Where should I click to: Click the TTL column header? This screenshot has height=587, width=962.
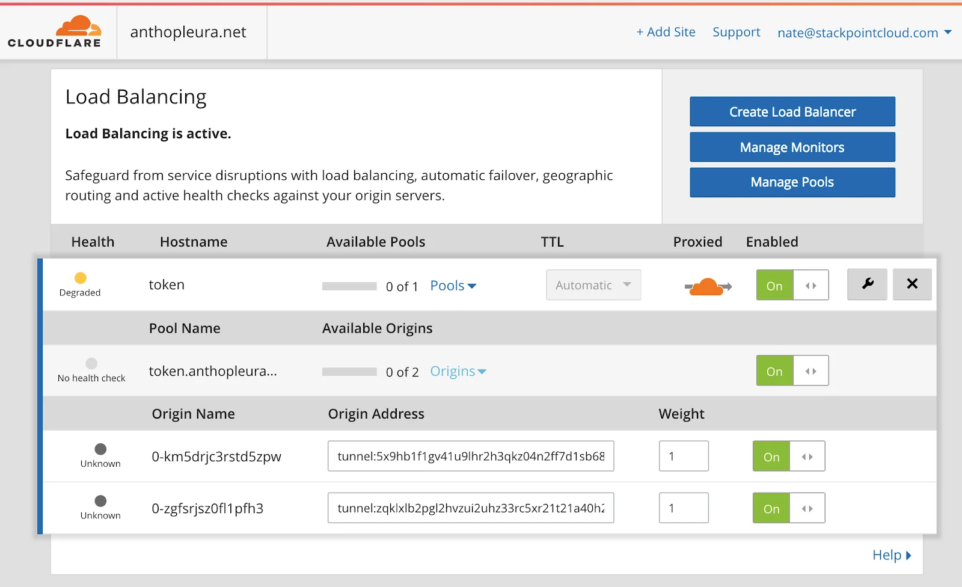(x=552, y=242)
